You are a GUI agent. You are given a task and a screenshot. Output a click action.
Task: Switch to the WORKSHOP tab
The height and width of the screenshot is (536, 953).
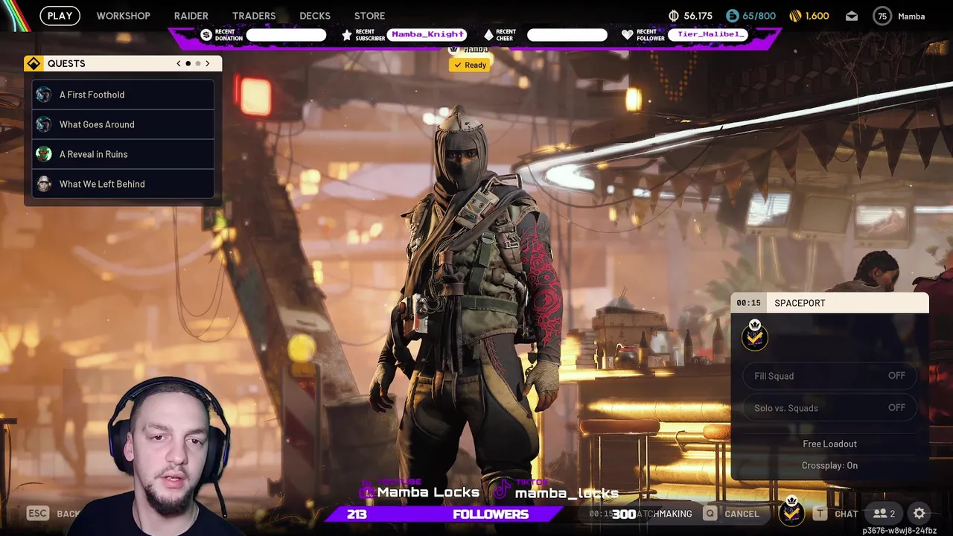[123, 16]
